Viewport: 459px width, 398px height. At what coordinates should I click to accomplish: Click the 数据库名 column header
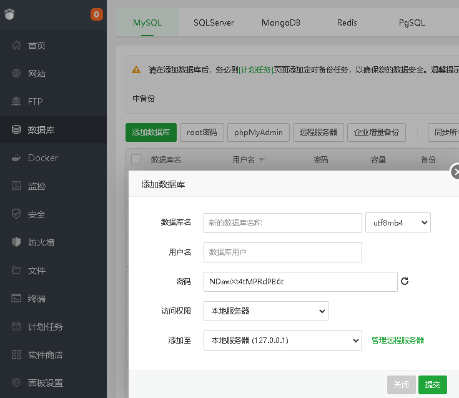[166, 159]
